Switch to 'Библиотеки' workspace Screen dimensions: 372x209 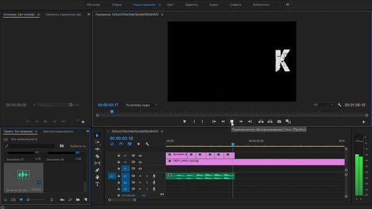coord(261,5)
